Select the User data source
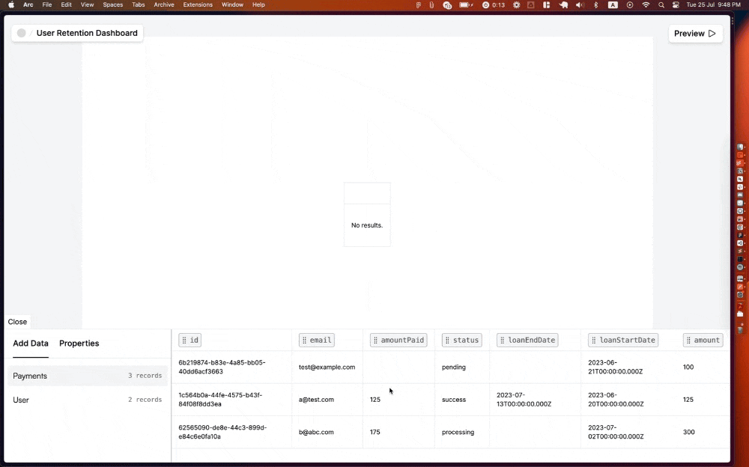 (x=21, y=400)
